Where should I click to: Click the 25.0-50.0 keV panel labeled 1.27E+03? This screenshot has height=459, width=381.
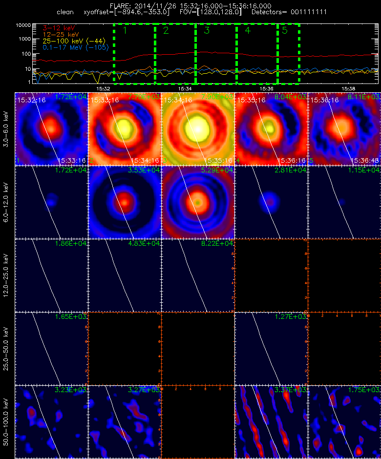click(271, 349)
